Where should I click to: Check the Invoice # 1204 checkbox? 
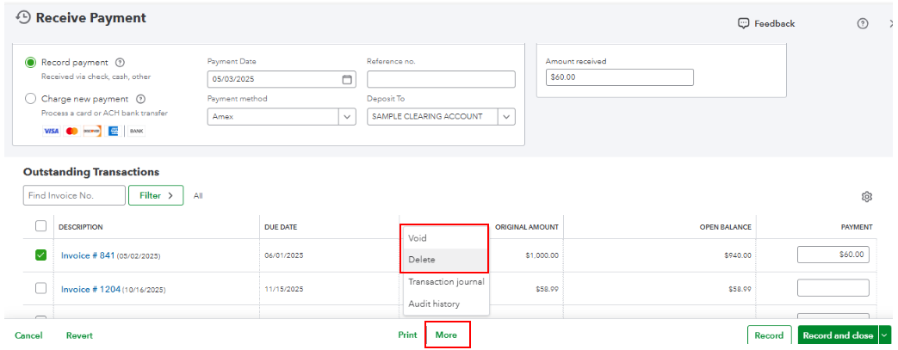[40, 289]
